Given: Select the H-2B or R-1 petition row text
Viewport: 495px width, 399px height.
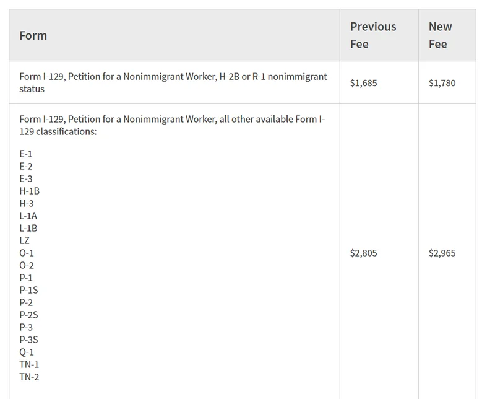Looking at the screenshot, I should click(173, 82).
